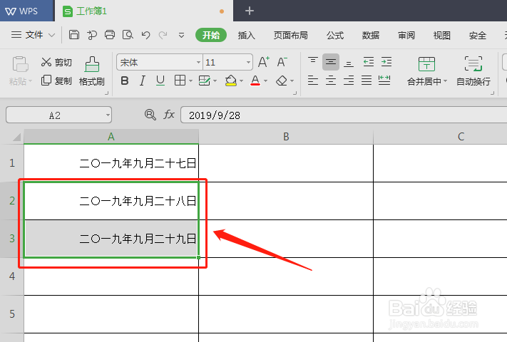
Task: Click the WPS home button
Action: 27,11
